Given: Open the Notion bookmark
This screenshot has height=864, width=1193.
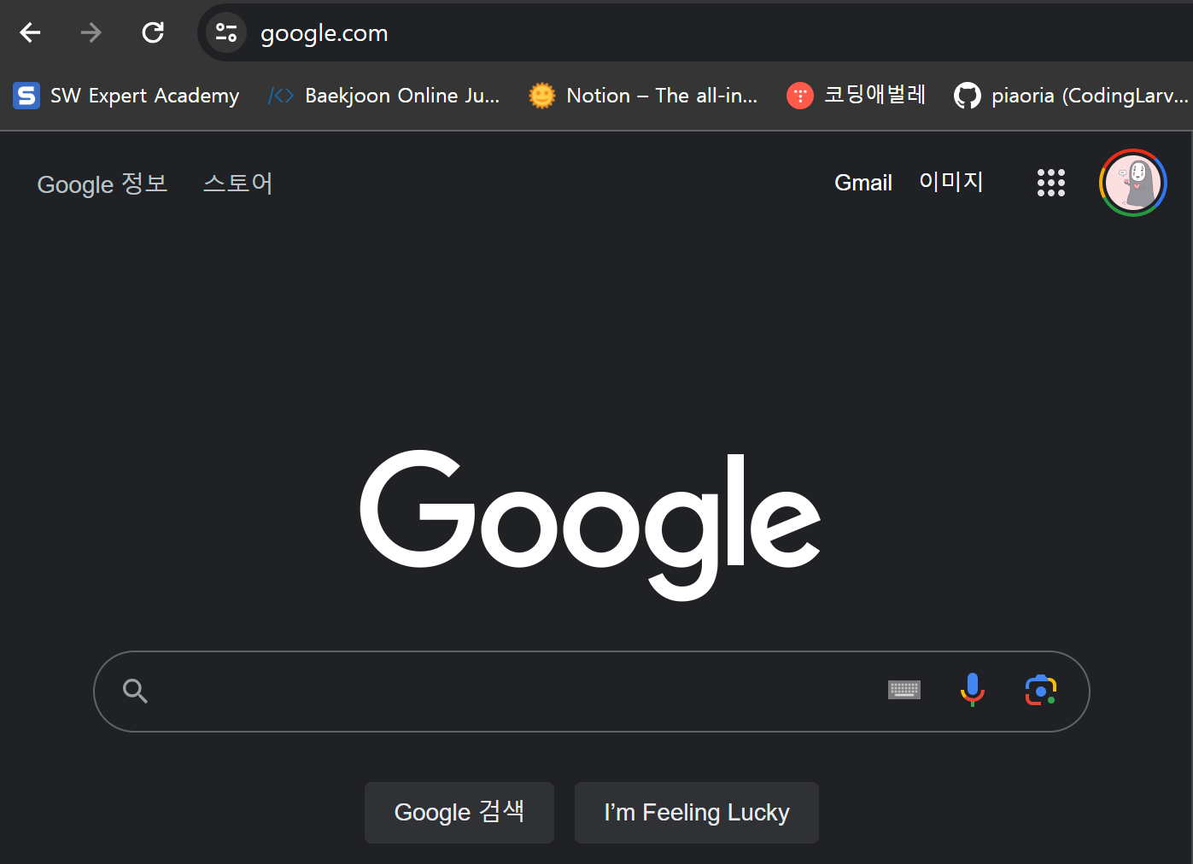Looking at the screenshot, I should (x=643, y=96).
